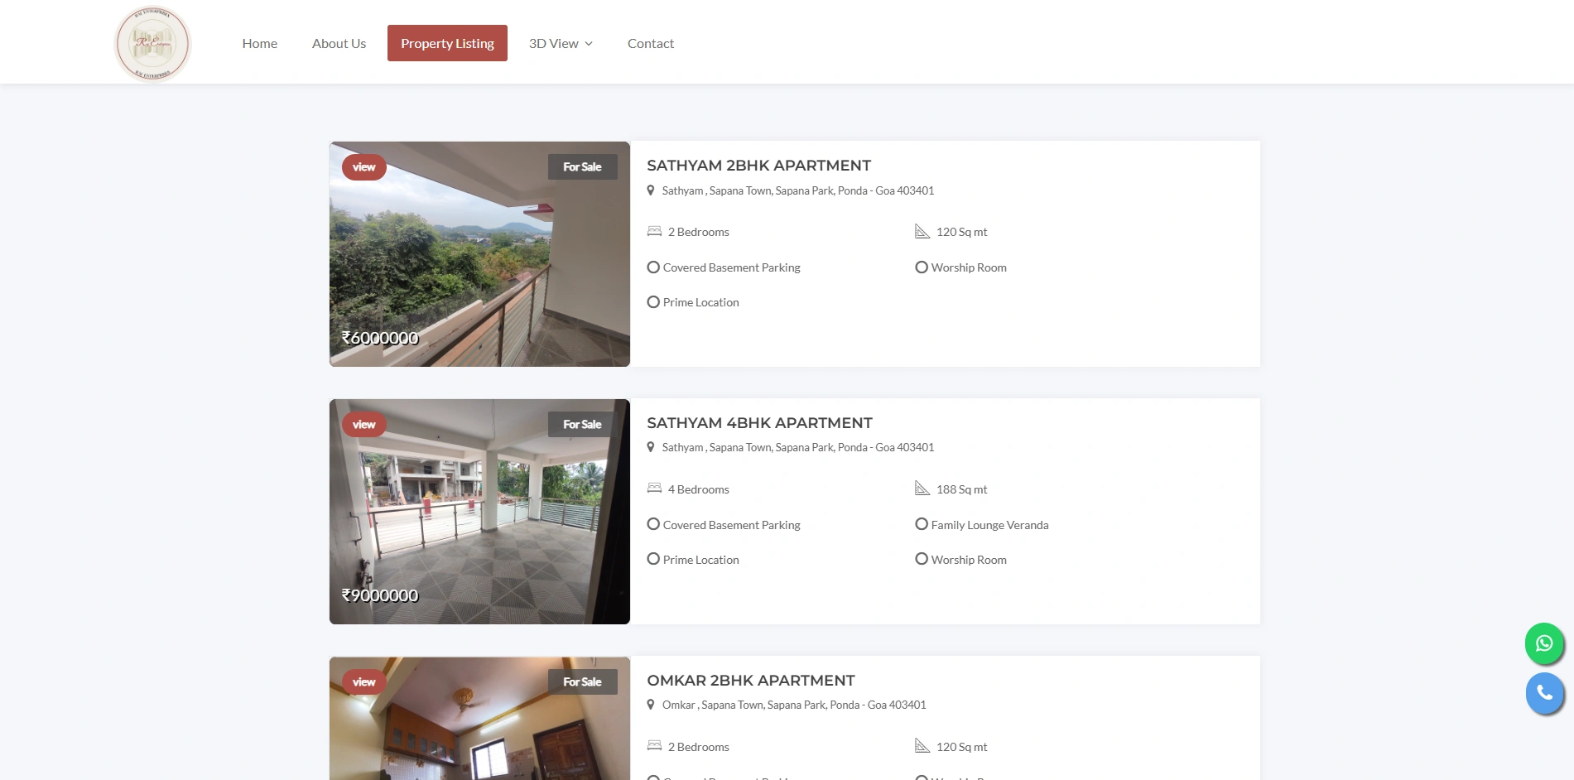Select the Covered Basement Parking radio circle
1574x780 pixels.
653,267
